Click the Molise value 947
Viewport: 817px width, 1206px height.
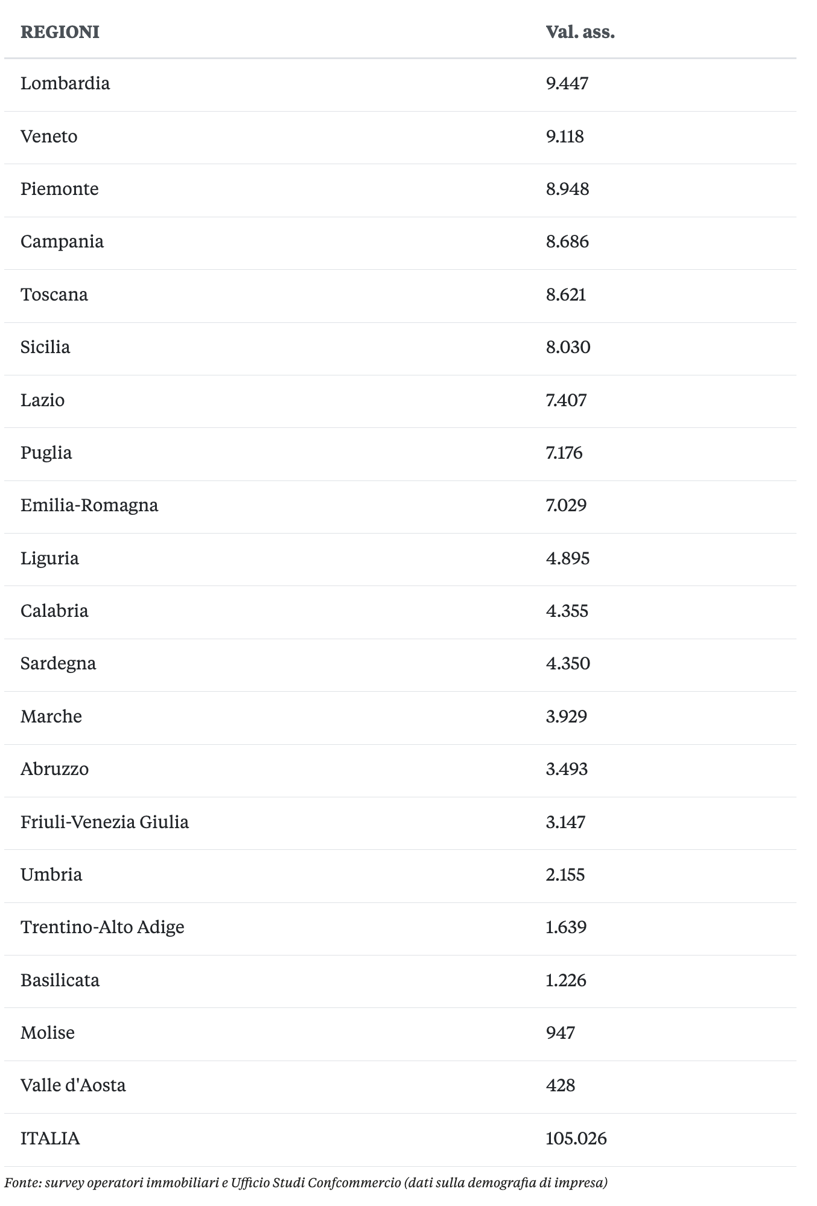coord(560,1033)
